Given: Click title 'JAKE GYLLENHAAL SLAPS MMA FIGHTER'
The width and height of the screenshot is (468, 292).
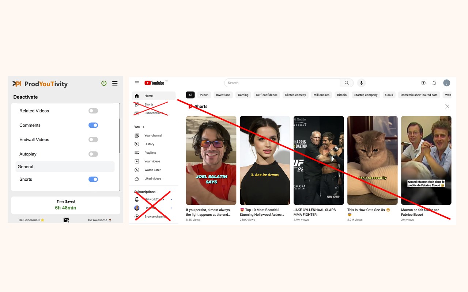Looking at the screenshot, I should [x=314, y=212].
